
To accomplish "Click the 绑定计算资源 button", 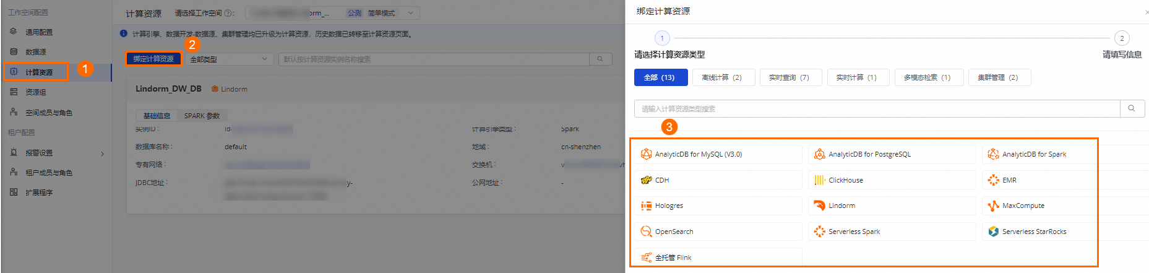I will point(153,59).
